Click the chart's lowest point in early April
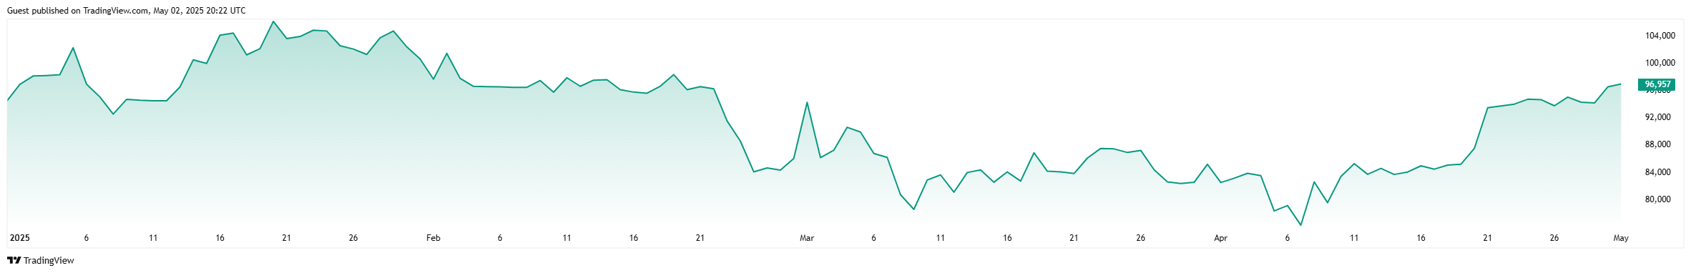 pos(1300,225)
